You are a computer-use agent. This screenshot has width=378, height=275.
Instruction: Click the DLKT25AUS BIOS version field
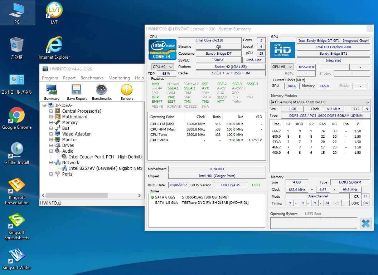pyautogui.click(x=231, y=185)
